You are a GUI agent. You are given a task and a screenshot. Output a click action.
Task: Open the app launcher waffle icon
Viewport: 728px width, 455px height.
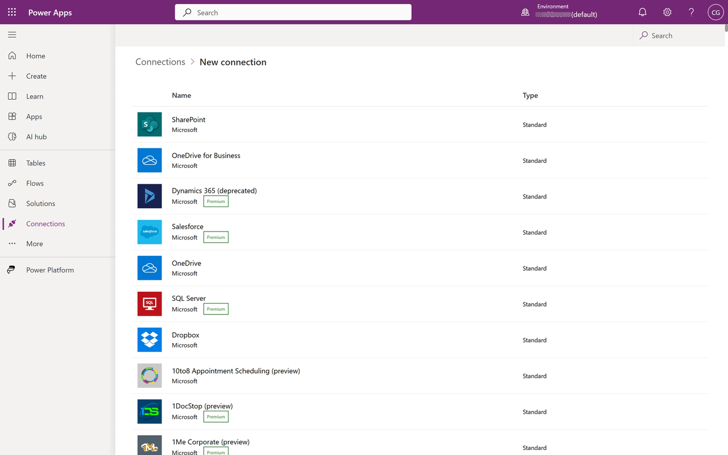pyautogui.click(x=12, y=12)
